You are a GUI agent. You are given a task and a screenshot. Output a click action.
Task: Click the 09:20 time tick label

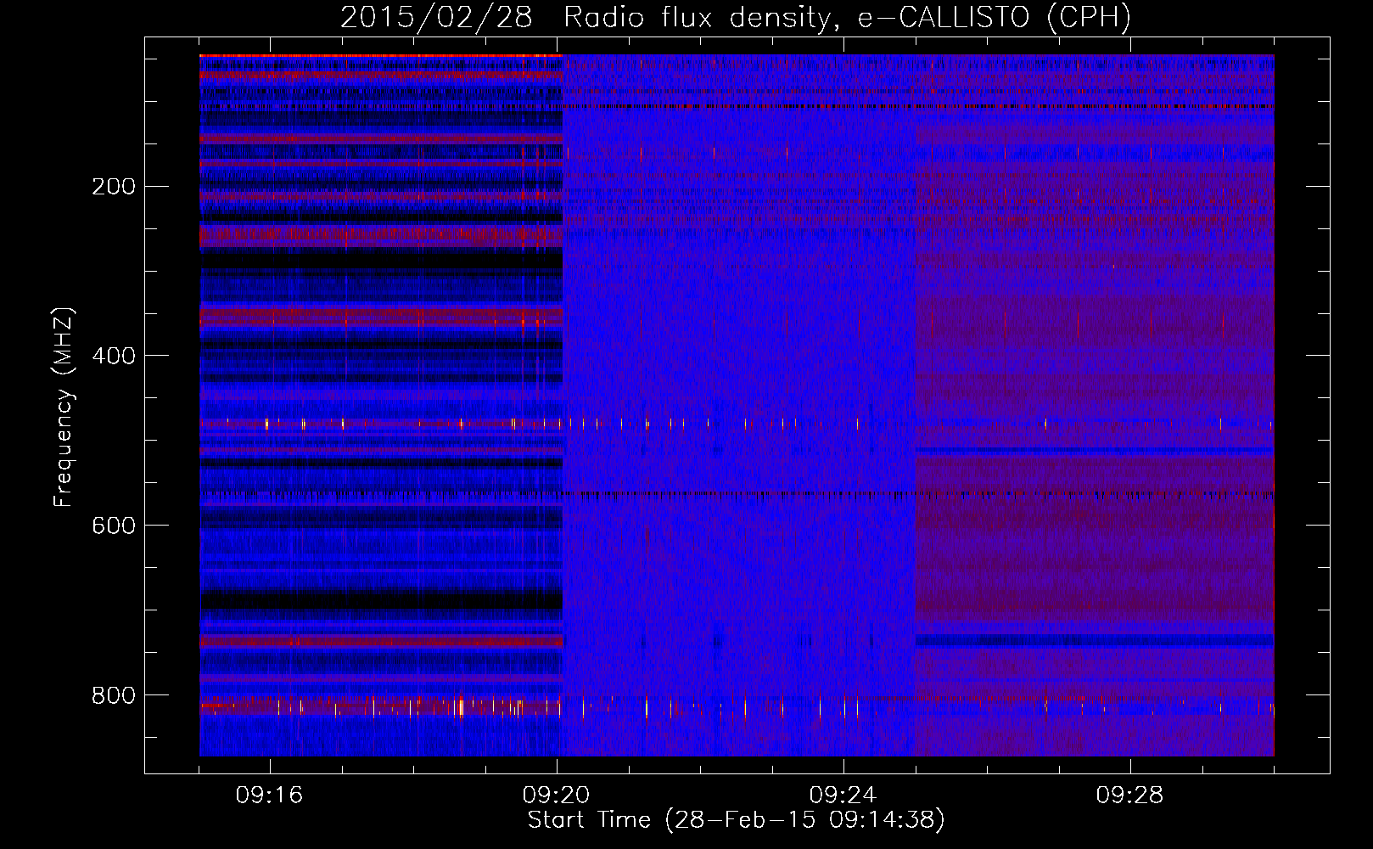coord(556,796)
